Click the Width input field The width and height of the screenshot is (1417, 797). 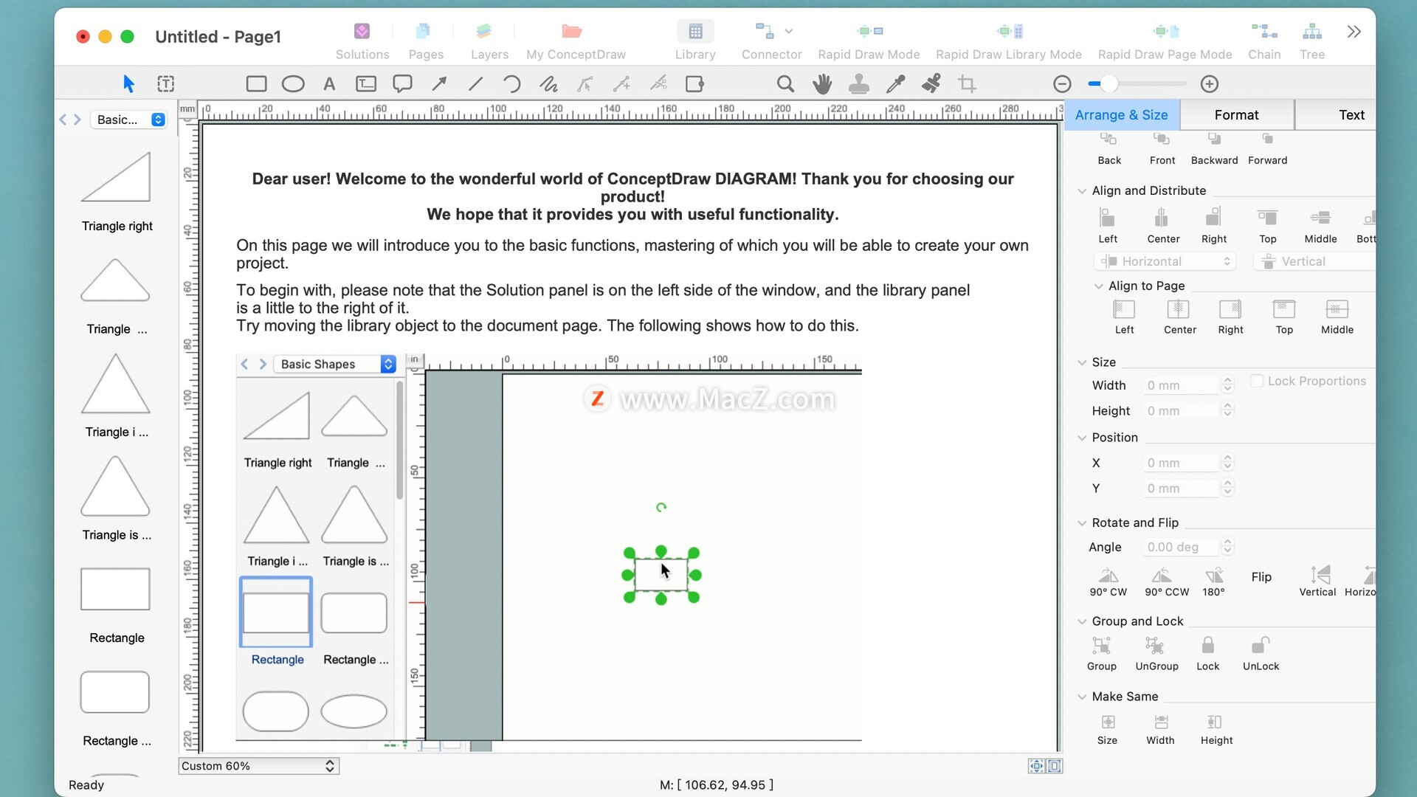[1181, 385]
